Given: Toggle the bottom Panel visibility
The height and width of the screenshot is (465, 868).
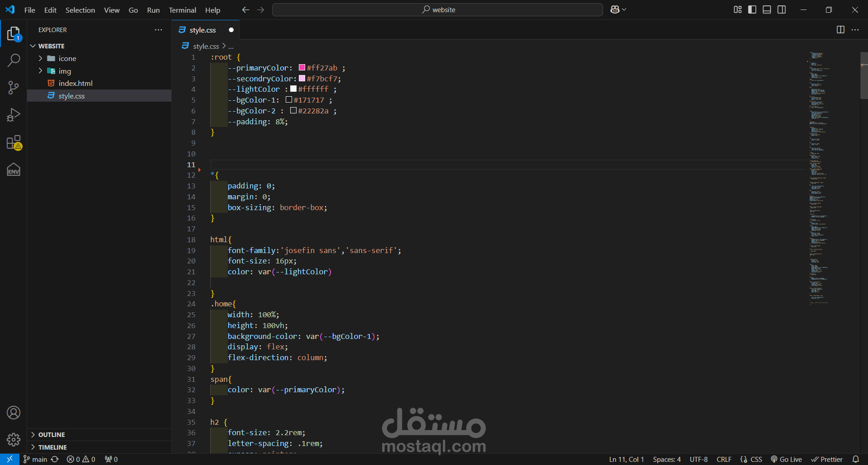Looking at the screenshot, I should [x=767, y=9].
